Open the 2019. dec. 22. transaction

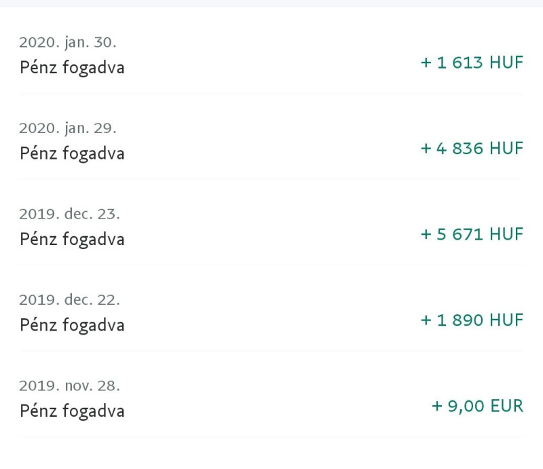[x=271, y=312]
